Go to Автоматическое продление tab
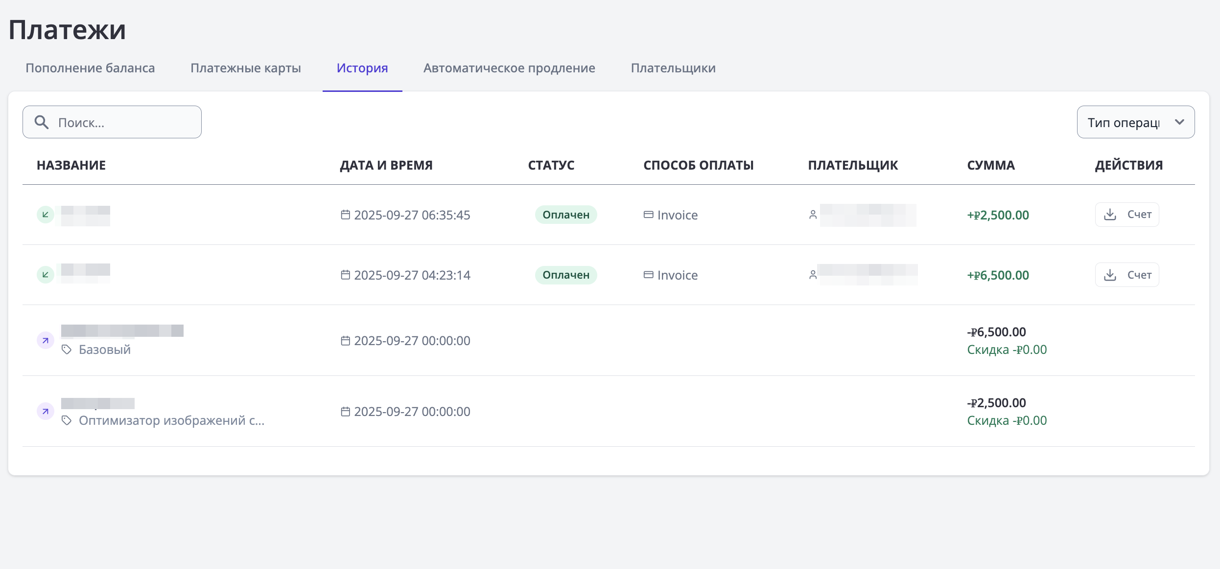 (509, 68)
